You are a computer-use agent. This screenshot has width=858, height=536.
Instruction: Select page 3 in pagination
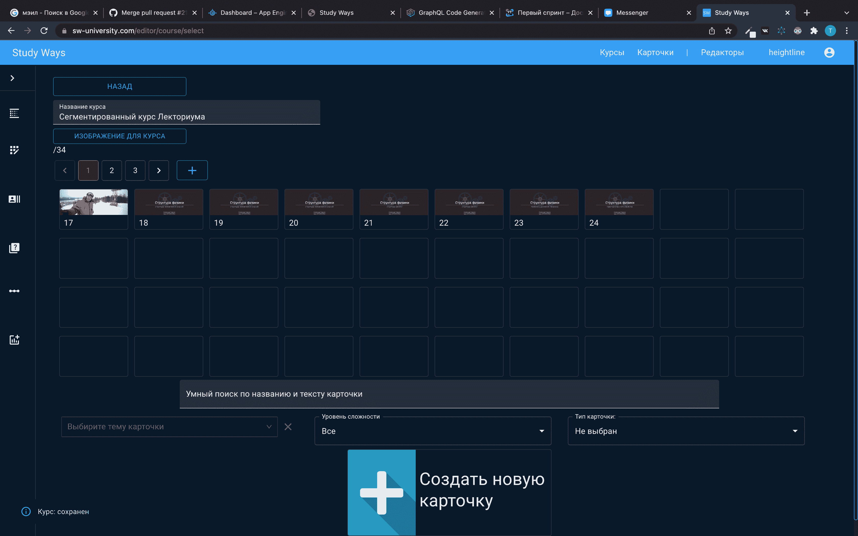[x=135, y=170]
